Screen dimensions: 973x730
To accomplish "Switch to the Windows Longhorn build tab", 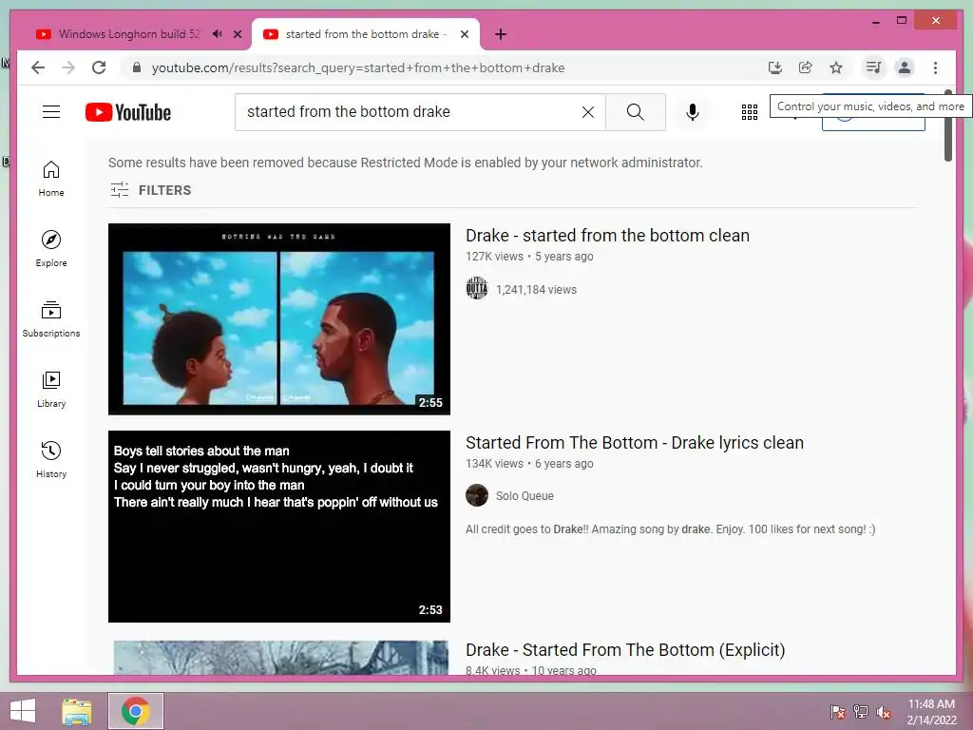I will click(x=129, y=34).
